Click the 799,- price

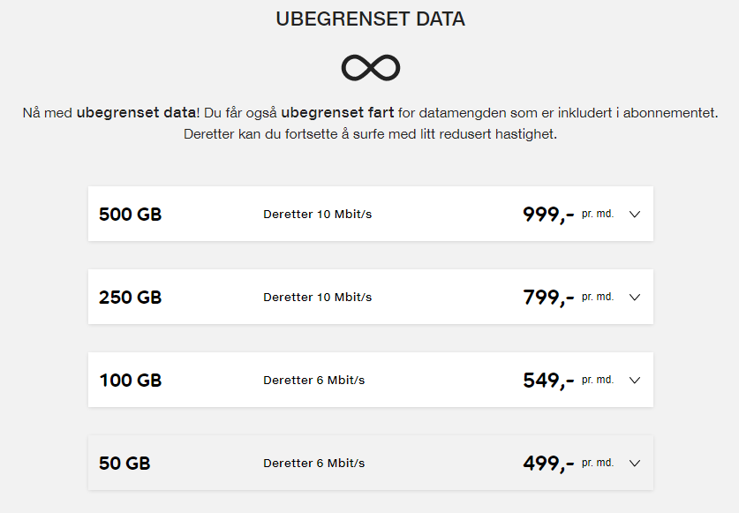tap(548, 298)
